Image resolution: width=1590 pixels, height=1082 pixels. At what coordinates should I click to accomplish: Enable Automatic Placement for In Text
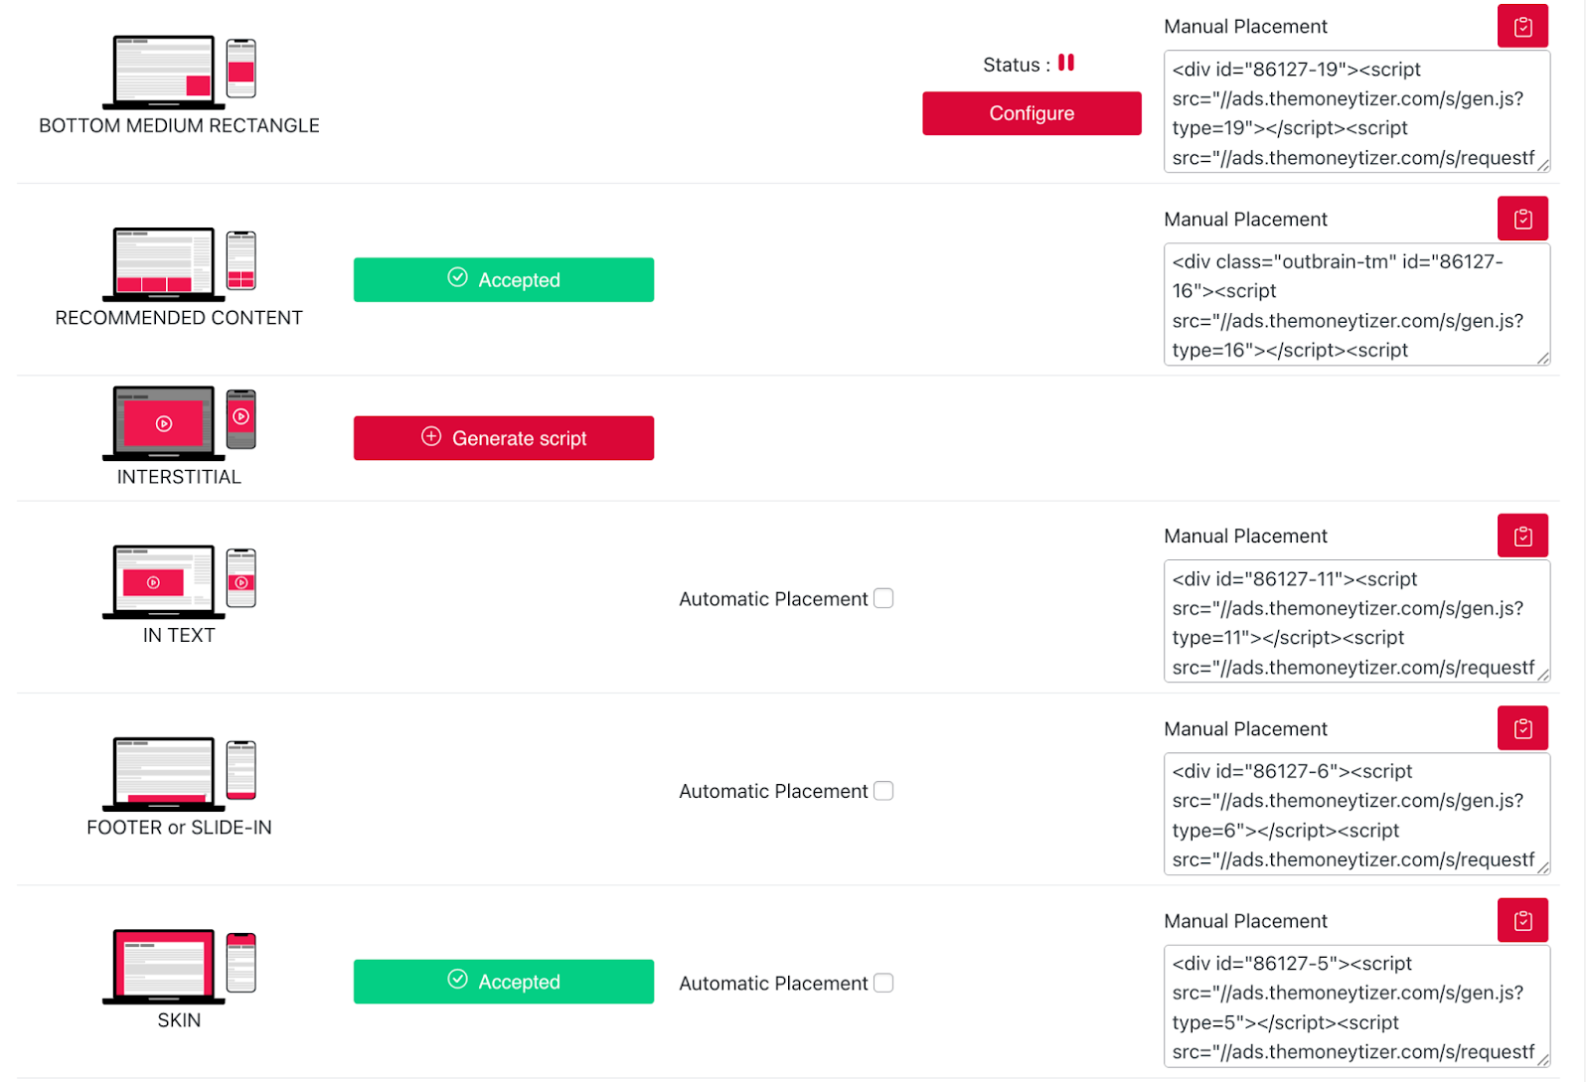point(883,598)
